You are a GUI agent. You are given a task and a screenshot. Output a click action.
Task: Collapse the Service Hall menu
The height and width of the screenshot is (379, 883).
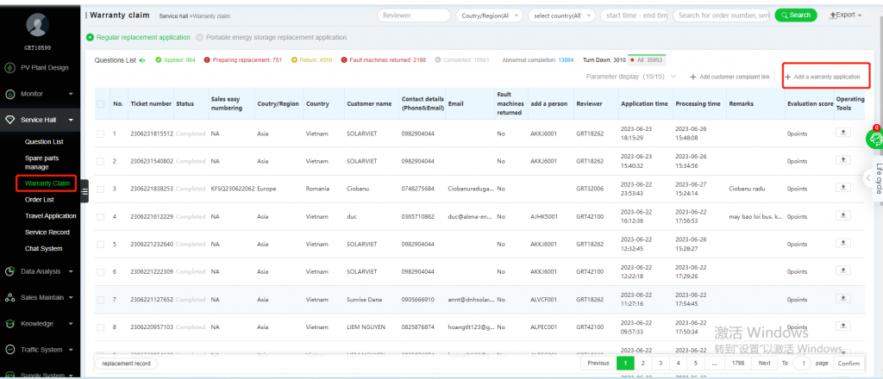coord(71,120)
